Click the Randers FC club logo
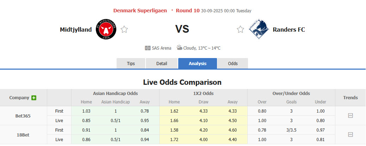366x146 pixels. point(258,30)
